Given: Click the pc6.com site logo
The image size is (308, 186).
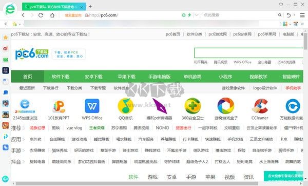Looking at the screenshot, I should 32,53.
